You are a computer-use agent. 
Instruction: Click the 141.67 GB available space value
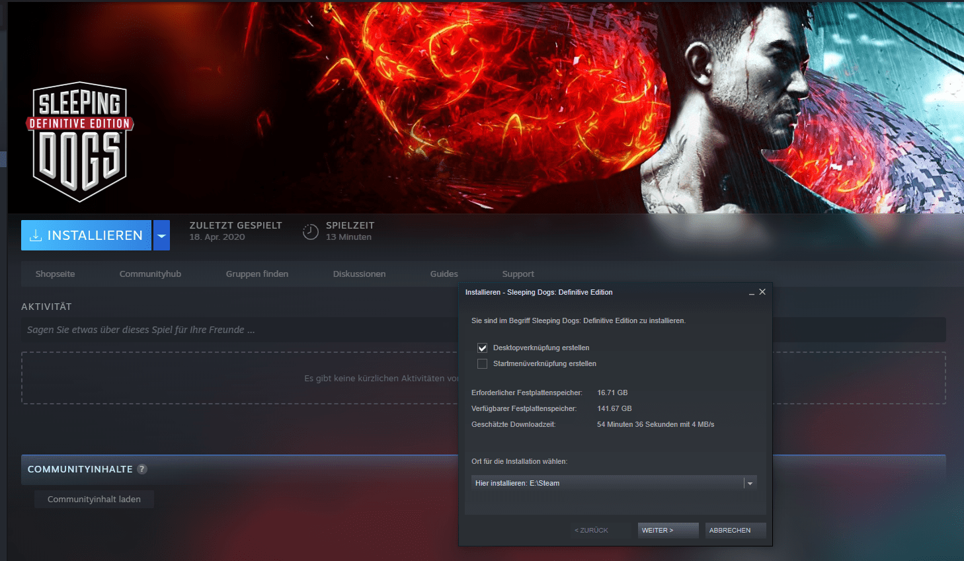614,408
